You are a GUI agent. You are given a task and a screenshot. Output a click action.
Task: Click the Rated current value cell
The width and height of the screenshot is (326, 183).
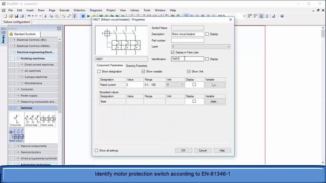(x=134, y=85)
